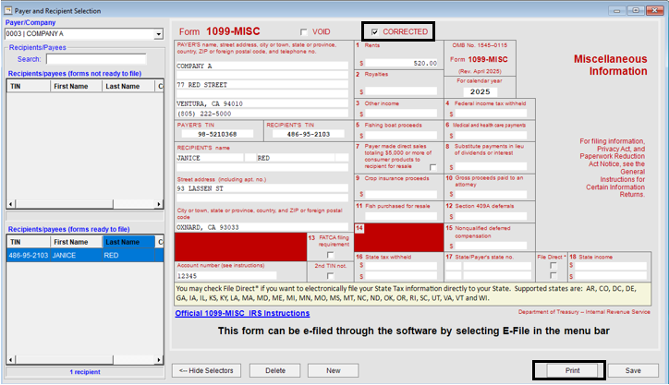This screenshot has height=385, width=669.
Task: Enable first File Direct checkbox
Action: pyautogui.click(x=553, y=265)
